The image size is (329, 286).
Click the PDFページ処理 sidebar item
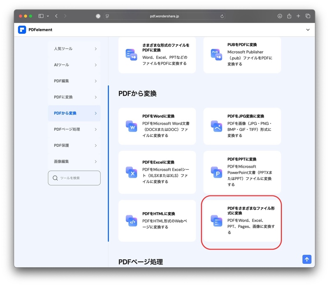[74, 129]
